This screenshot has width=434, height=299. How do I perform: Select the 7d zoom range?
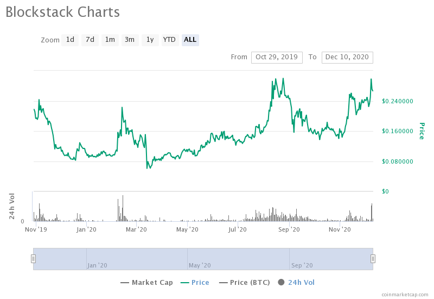point(90,40)
